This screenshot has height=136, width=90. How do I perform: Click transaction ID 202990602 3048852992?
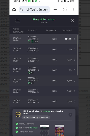point(33,69)
